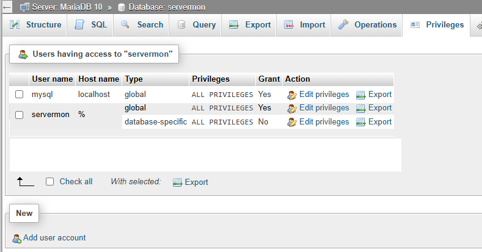
Task: Open Server: MariaDB 10 breadcrumb link
Action: 67,7
